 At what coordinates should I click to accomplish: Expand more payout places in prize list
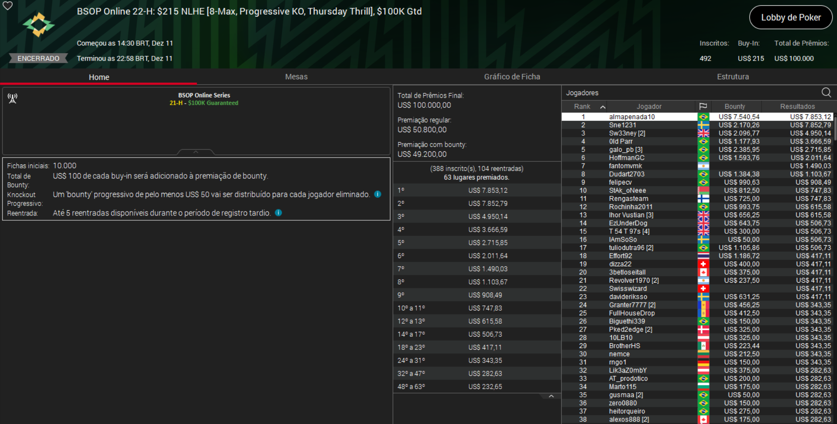[551, 395]
